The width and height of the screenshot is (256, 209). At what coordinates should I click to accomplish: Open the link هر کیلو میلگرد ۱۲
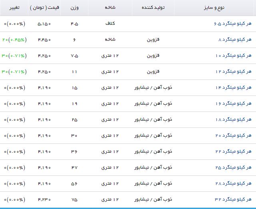point(234,72)
